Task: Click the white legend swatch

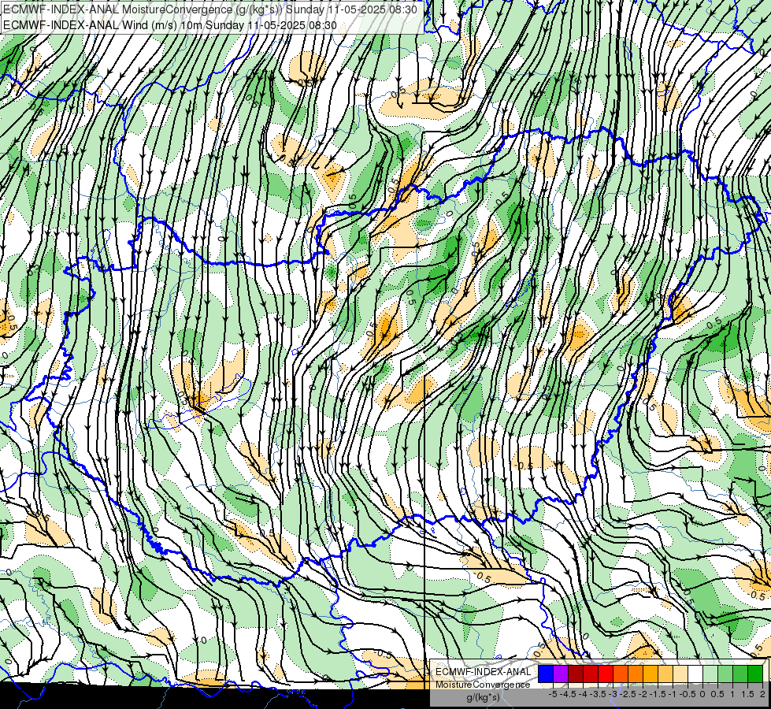Action: (695, 674)
